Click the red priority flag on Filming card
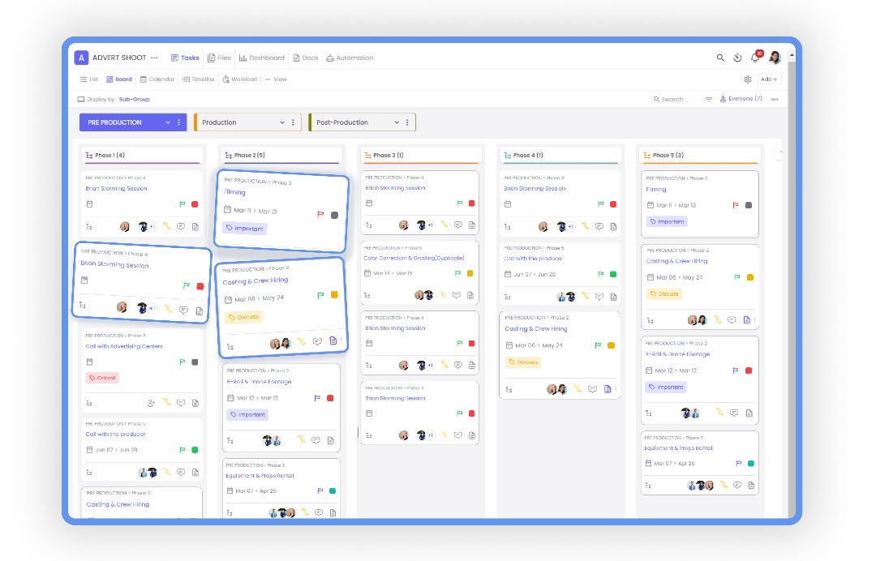Image resolution: width=876 pixels, height=561 pixels. (x=320, y=213)
